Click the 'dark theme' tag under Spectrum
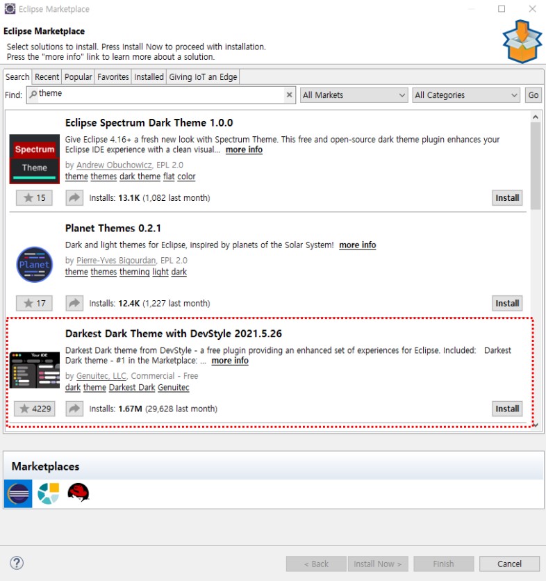 (x=140, y=177)
